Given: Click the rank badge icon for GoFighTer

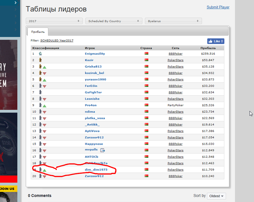Looking at the screenshot, I should tap(40, 92).
